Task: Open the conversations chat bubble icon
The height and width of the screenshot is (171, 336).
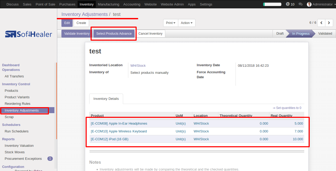Action: click(x=301, y=4)
